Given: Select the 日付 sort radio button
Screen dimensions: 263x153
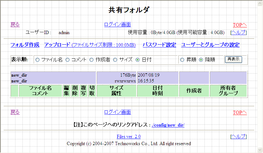Looking at the screenshot, I should click(138, 60).
